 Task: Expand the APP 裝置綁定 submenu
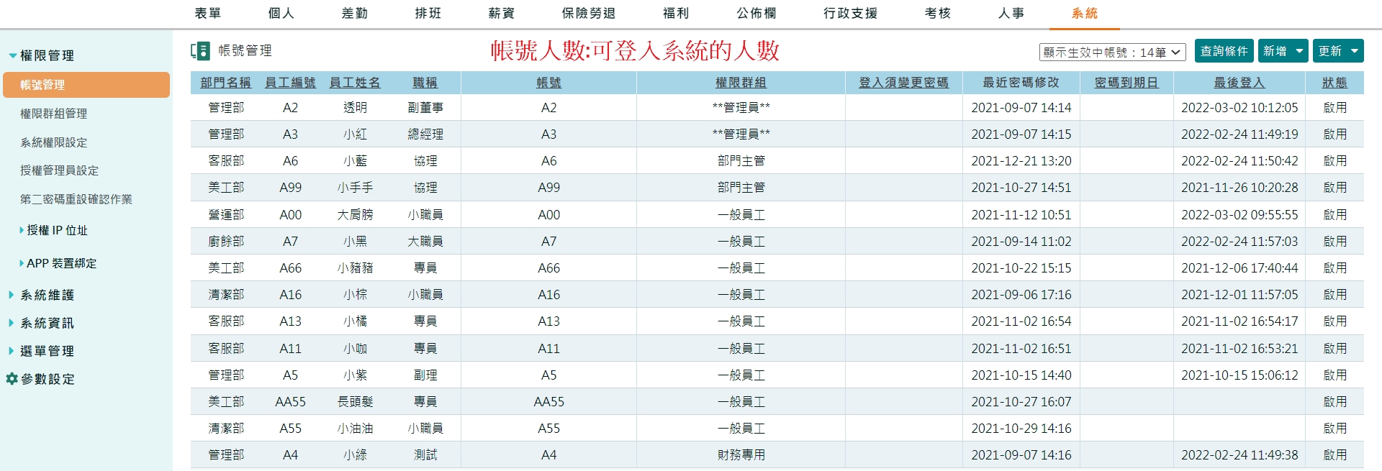tap(22, 263)
